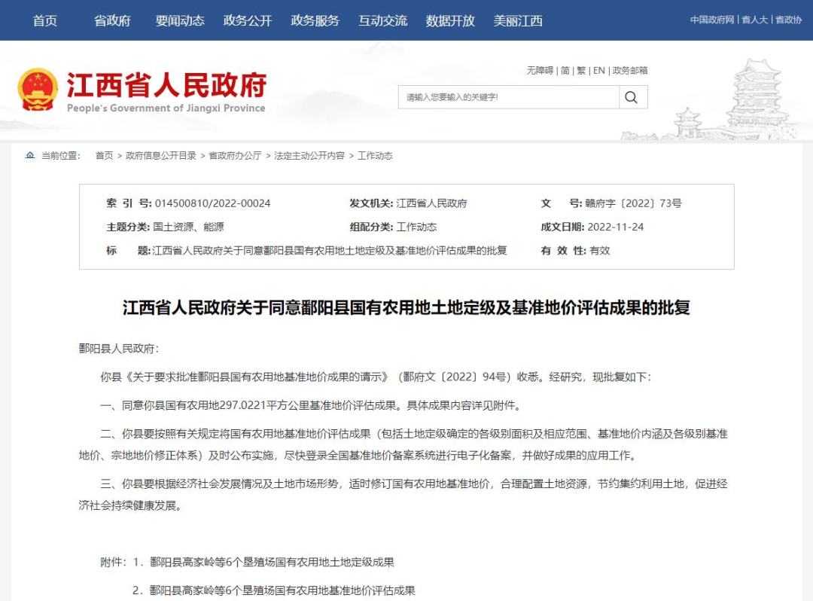Click the home icon in the breadcrumb bar

[29, 155]
